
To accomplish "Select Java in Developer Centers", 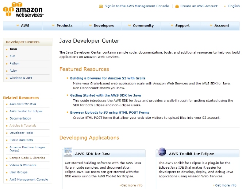I will coord(13,49).
